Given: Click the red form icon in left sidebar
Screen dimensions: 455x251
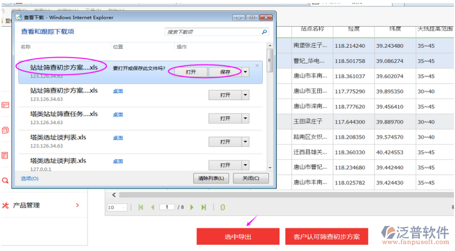Looking at the screenshot, I should [5, 155].
